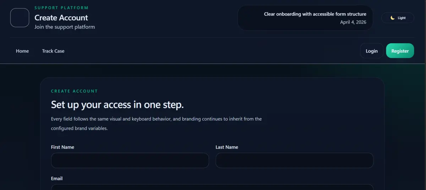Click into the Email input field
The width and height of the screenshot is (426, 190).
(x=212, y=187)
